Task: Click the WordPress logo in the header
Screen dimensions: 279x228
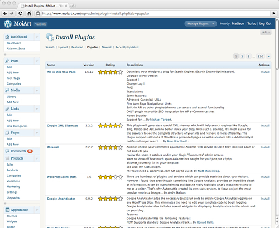Action: tap(8, 24)
